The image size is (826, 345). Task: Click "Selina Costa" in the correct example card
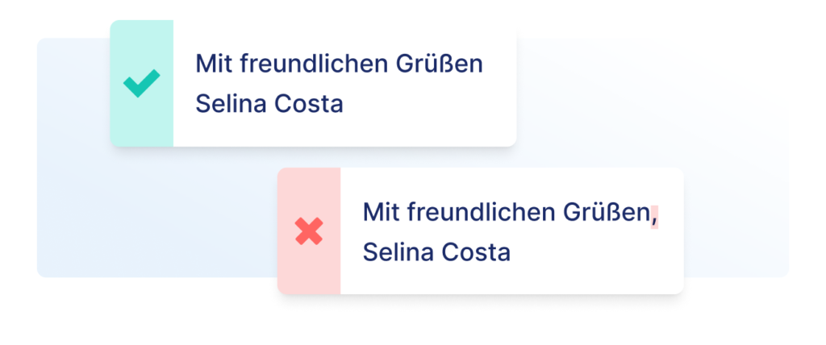click(269, 104)
